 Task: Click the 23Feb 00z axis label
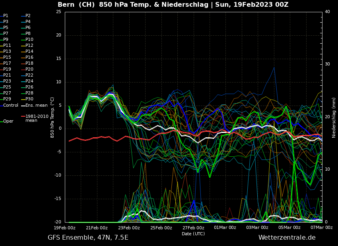point(129,228)
